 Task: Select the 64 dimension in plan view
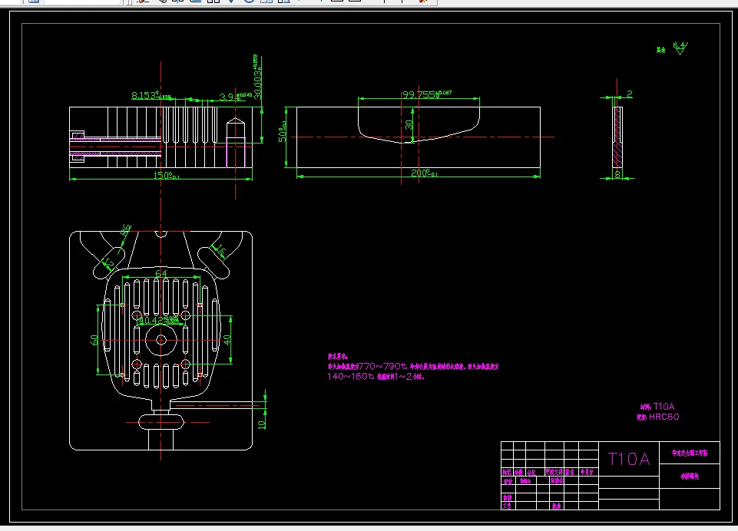coord(161,273)
